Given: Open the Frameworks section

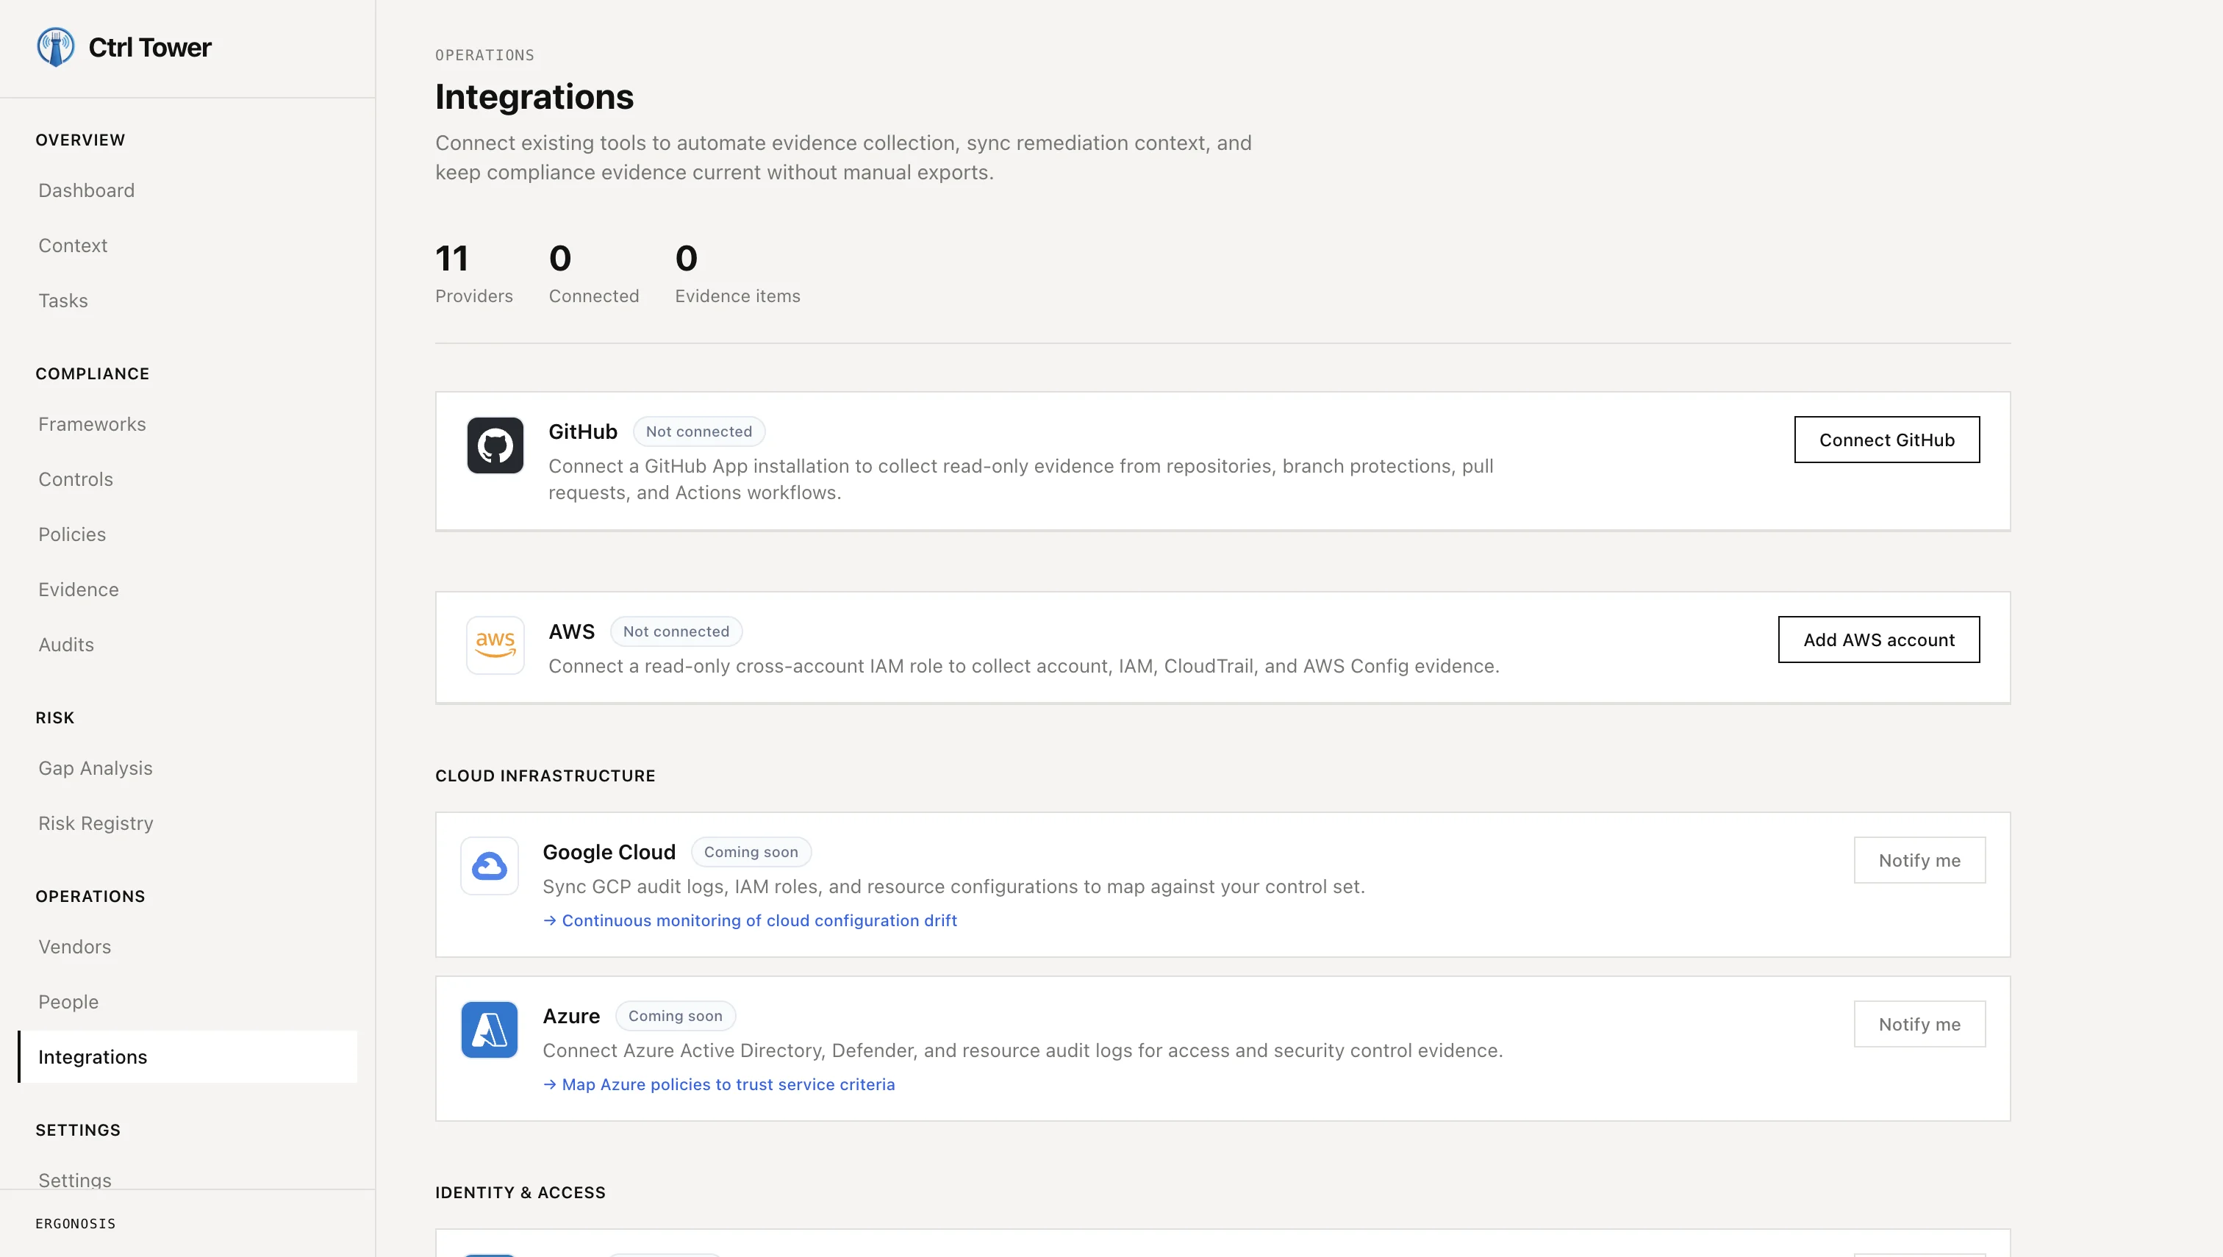Looking at the screenshot, I should [91, 424].
